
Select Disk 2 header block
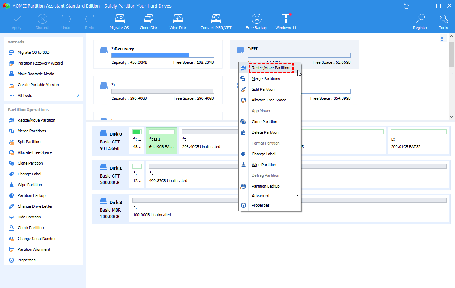coord(111,209)
